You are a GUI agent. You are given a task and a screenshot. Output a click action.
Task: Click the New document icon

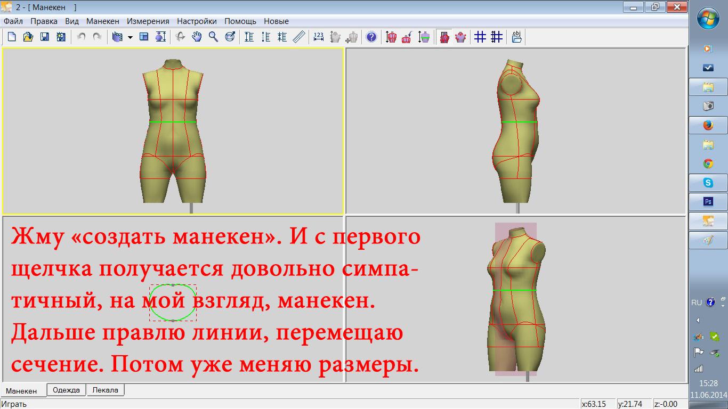click(x=12, y=37)
